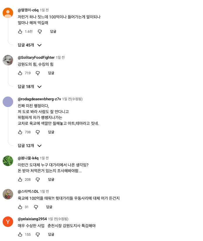Like the comment by @yelaixiang2954
Viewport: 203px width, 241px height.
click(x=20, y=234)
